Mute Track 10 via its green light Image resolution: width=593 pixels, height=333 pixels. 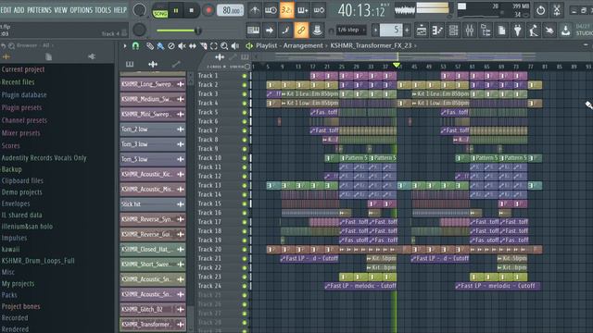245,158
